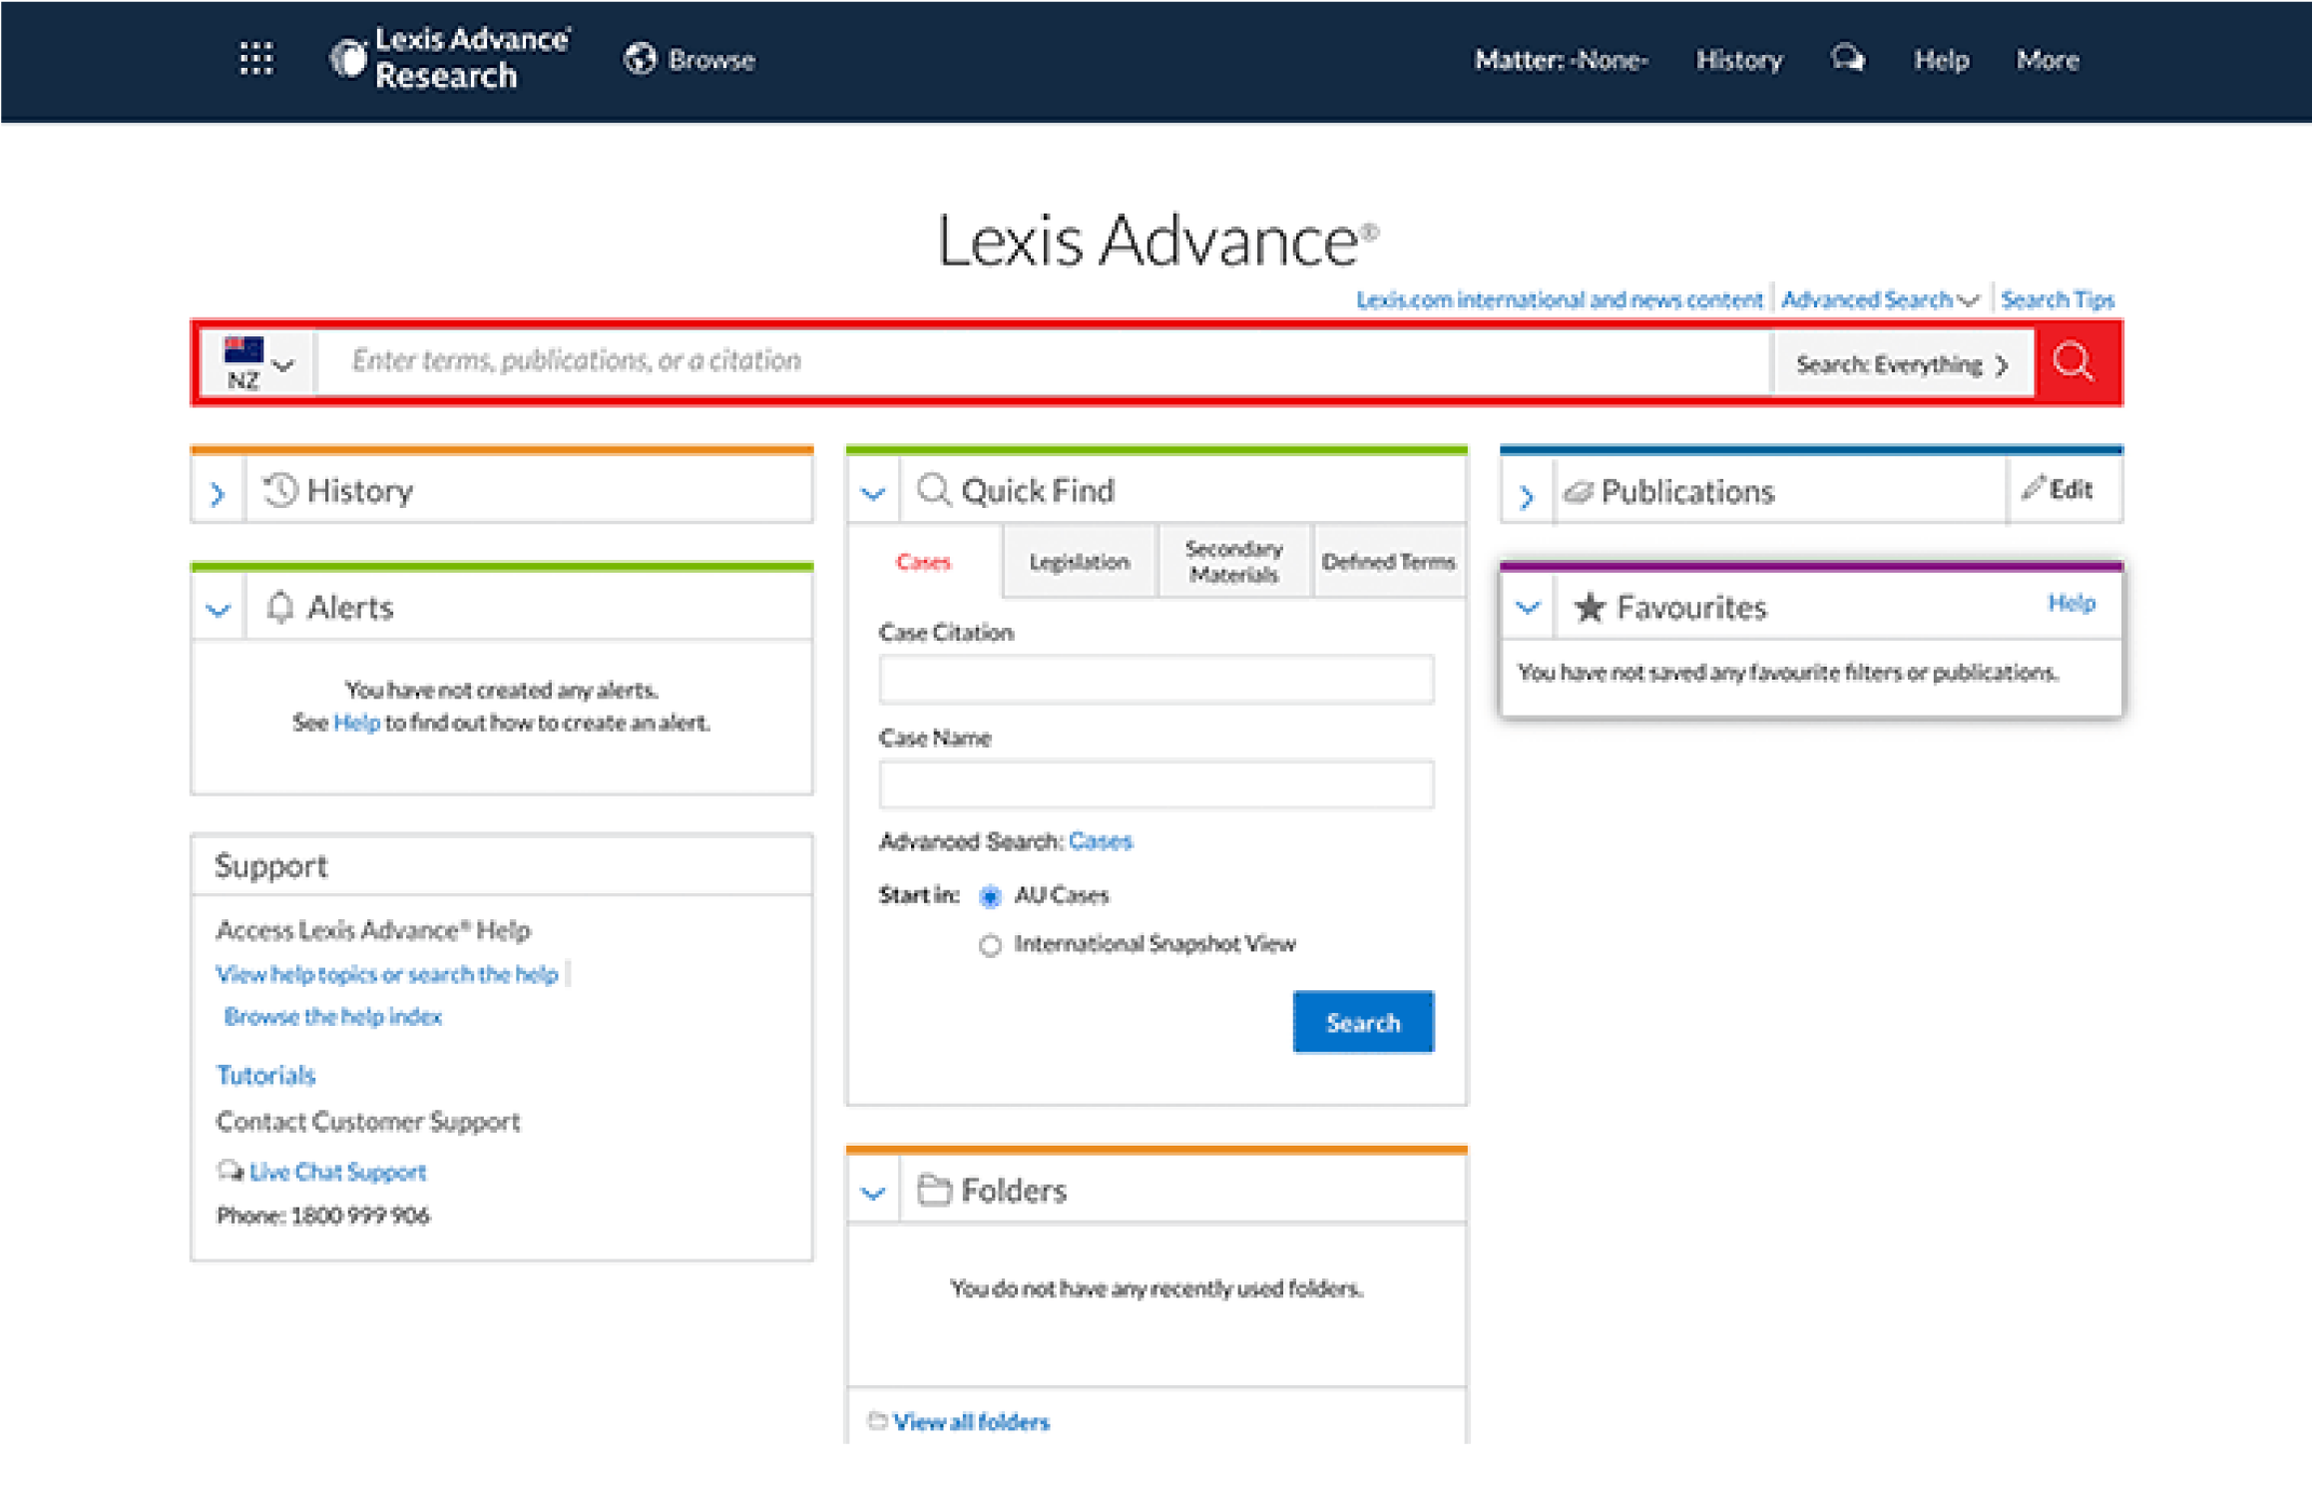Collapse the Quick Find panel chevron
The height and width of the screenshot is (1498, 2312).
click(873, 493)
